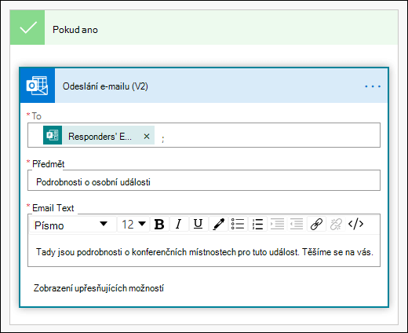Click the Předmět subject input field
The height and width of the screenshot is (333, 408).
[204, 181]
